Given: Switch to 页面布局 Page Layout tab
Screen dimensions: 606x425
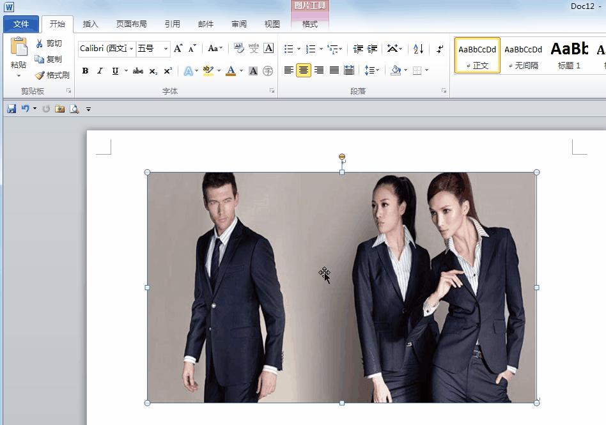Looking at the screenshot, I should pos(132,24).
